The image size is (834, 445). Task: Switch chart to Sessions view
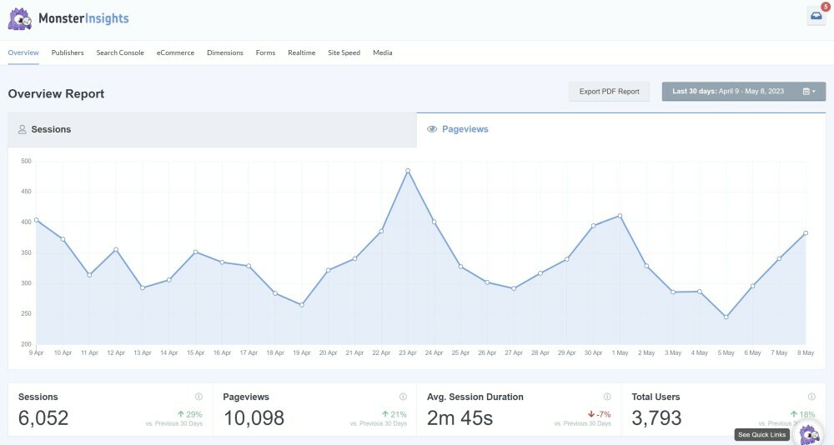click(212, 130)
